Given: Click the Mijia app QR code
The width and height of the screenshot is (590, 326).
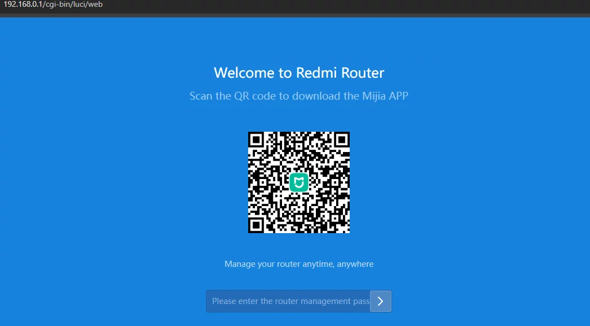Looking at the screenshot, I should [x=299, y=182].
